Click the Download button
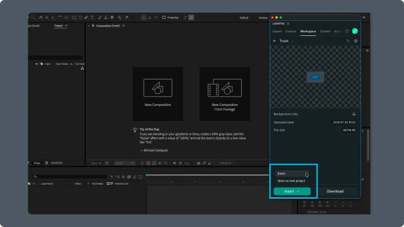Viewport: 404px width, 227px height. [335, 191]
